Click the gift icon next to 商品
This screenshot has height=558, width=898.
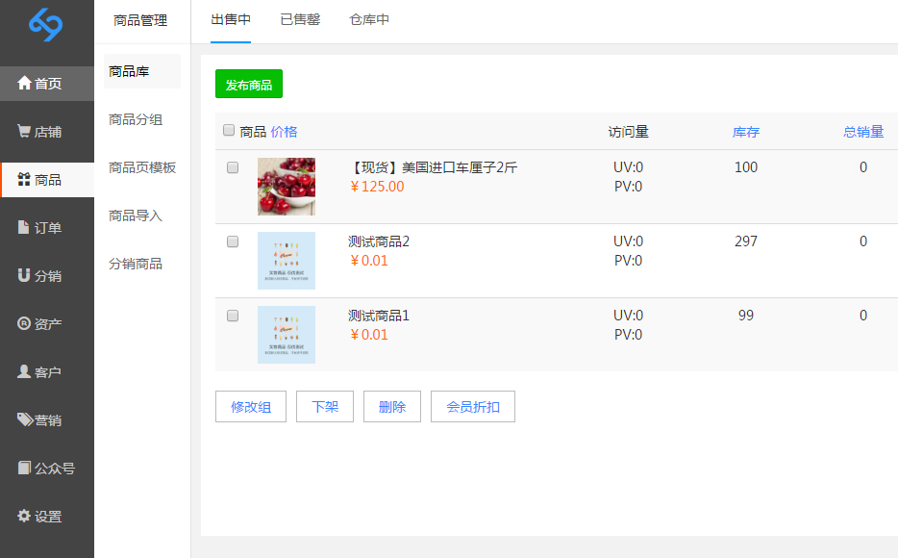coord(24,180)
